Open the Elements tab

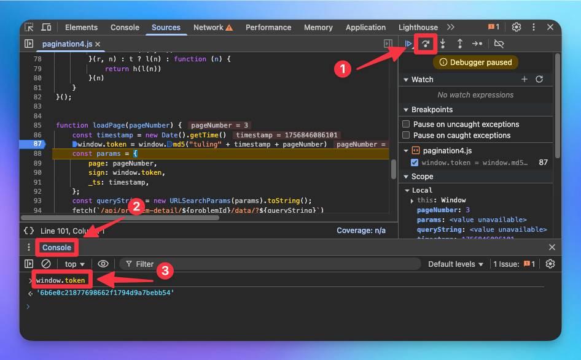coord(81,28)
